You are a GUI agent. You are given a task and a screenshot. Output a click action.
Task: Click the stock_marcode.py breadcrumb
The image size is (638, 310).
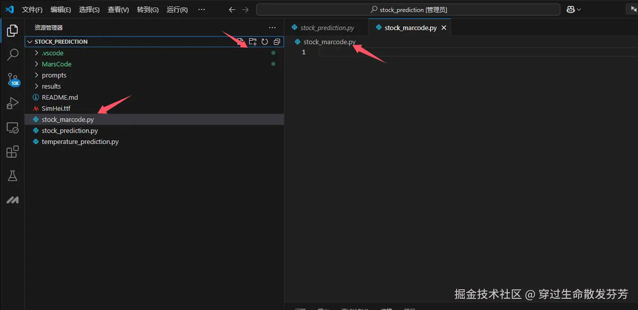pos(329,42)
